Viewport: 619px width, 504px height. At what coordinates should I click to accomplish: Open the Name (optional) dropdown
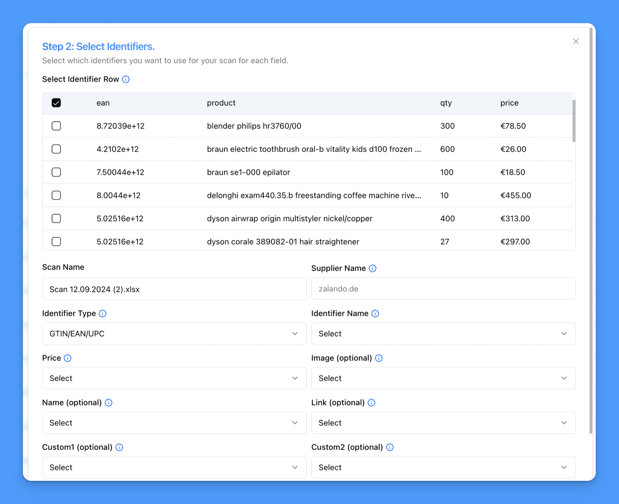pyautogui.click(x=174, y=423)
